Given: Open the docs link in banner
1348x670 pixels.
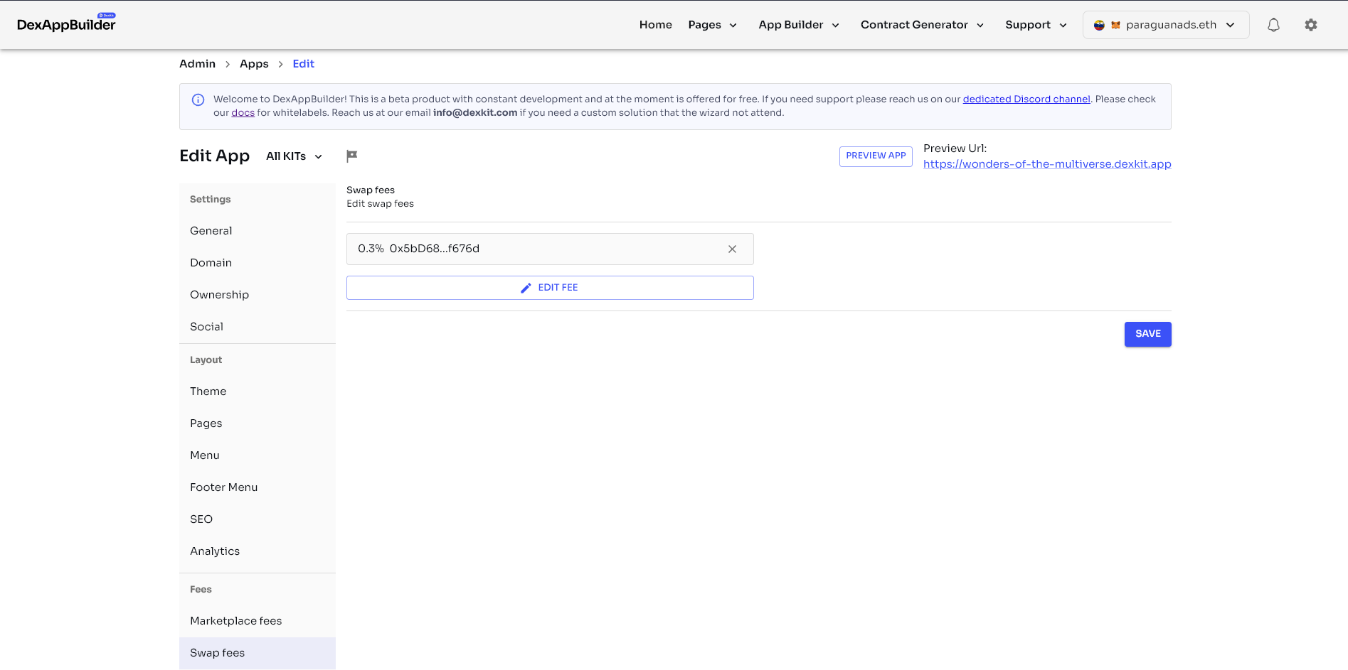Looking at the screenshot, I should [x=243, y=113].
